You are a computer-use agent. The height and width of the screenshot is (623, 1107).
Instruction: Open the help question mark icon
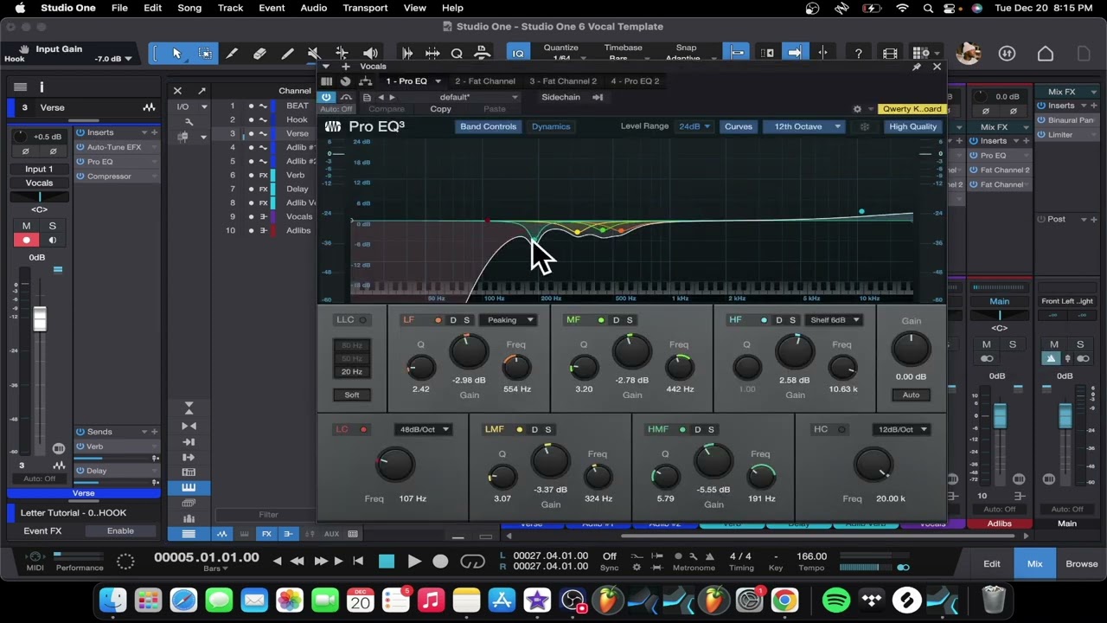858,54
